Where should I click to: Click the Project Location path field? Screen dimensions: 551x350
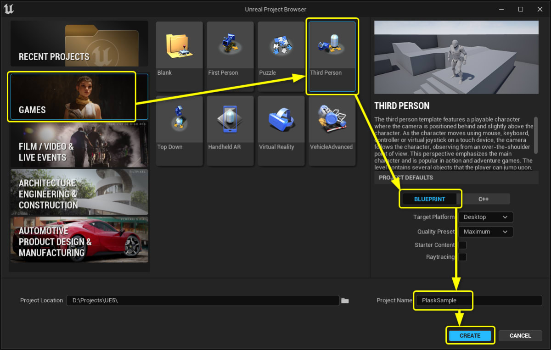point(203,300)
